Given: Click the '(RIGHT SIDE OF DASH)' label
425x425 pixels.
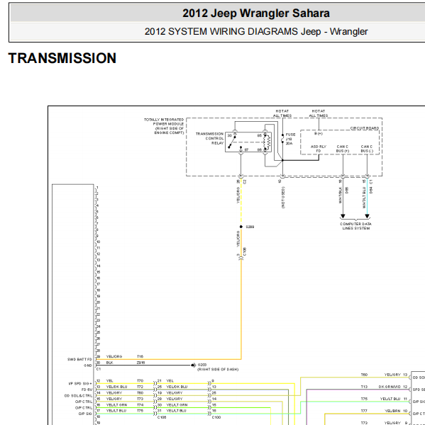Looking at the screenshot, I should pyautogui.click(x=218, y=369).
